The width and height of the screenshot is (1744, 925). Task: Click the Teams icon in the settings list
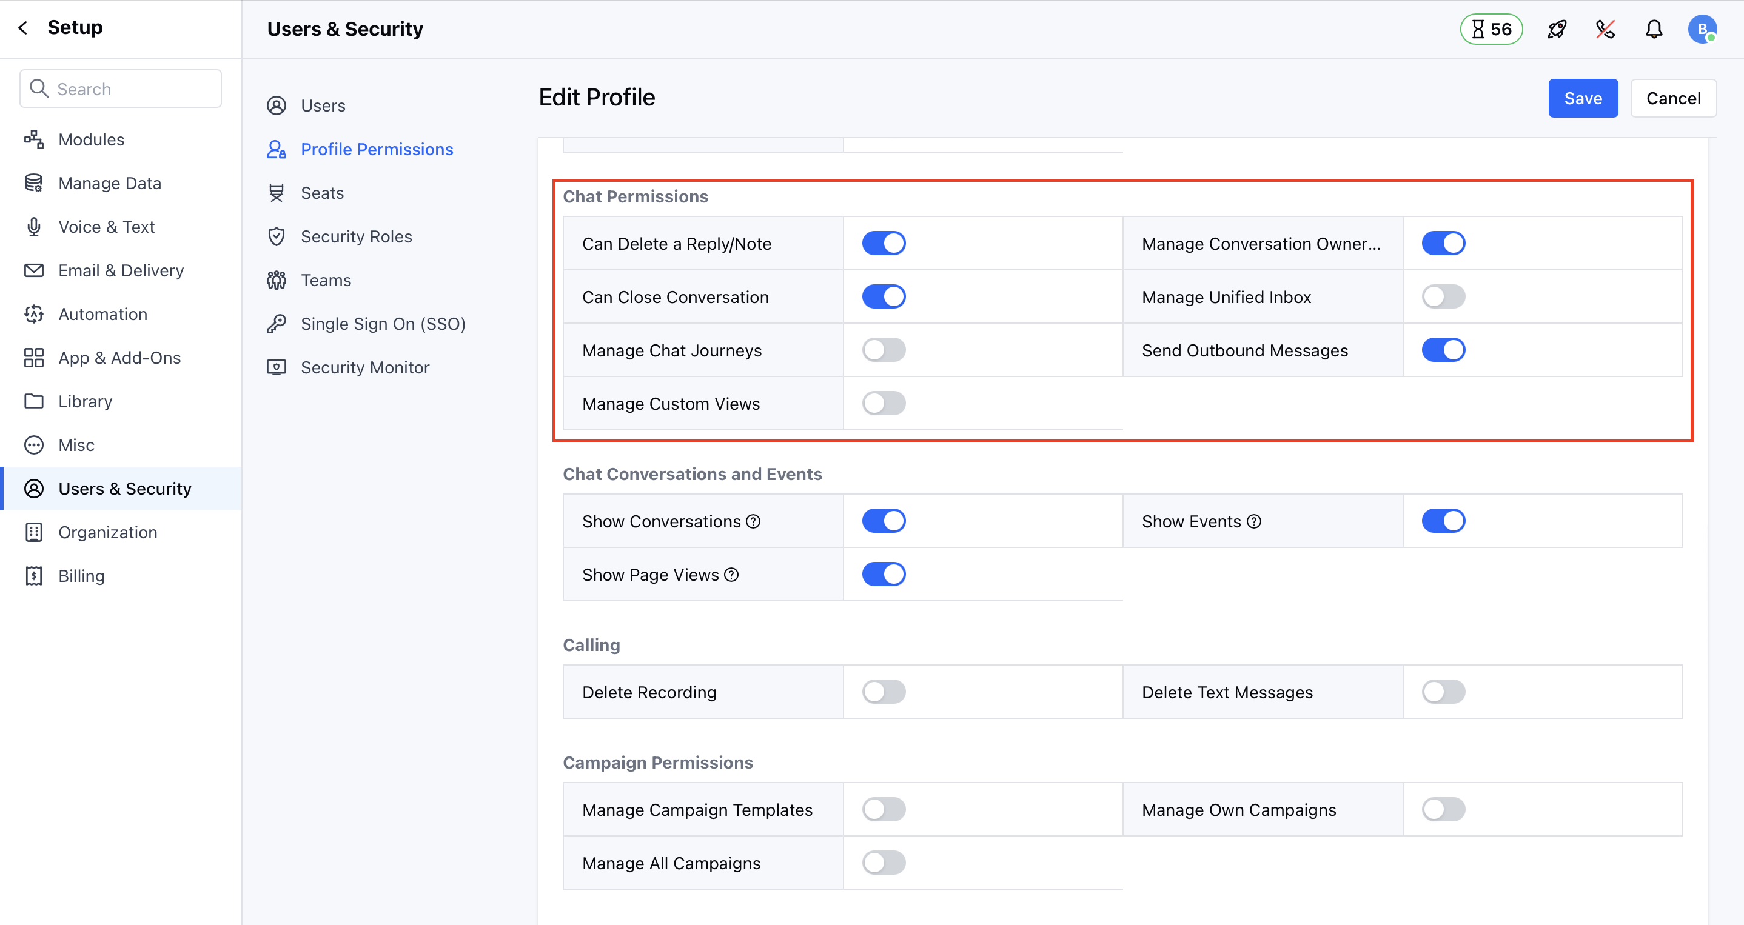click(277, 279)
